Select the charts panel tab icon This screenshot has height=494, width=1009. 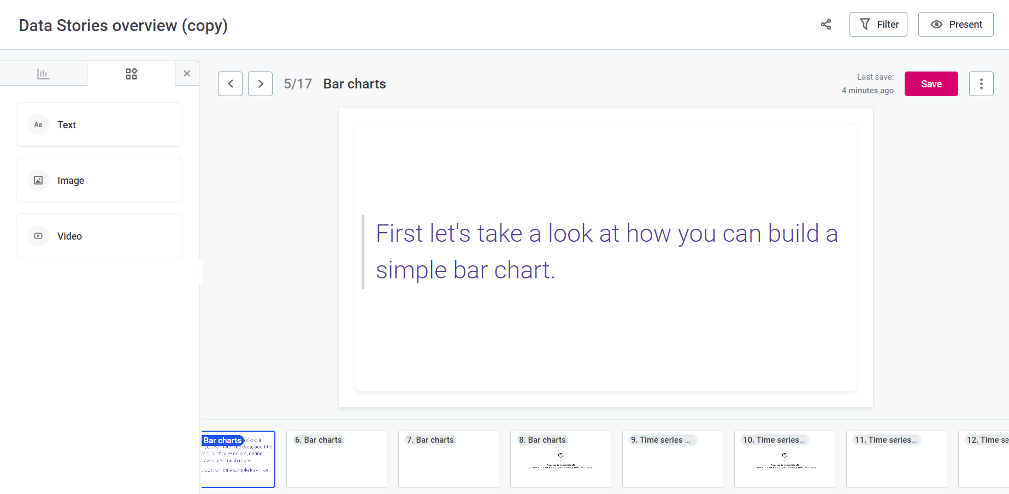click(x=44, y=73)
